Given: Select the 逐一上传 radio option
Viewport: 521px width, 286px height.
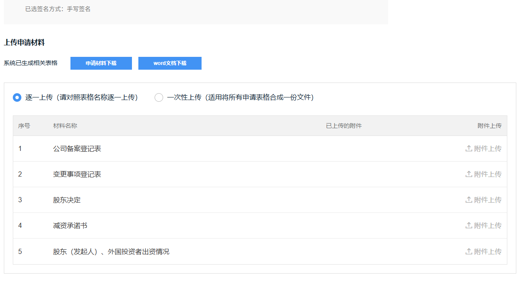Looking at the screenshot, I should pyautogui.click(x=17, y=97).
